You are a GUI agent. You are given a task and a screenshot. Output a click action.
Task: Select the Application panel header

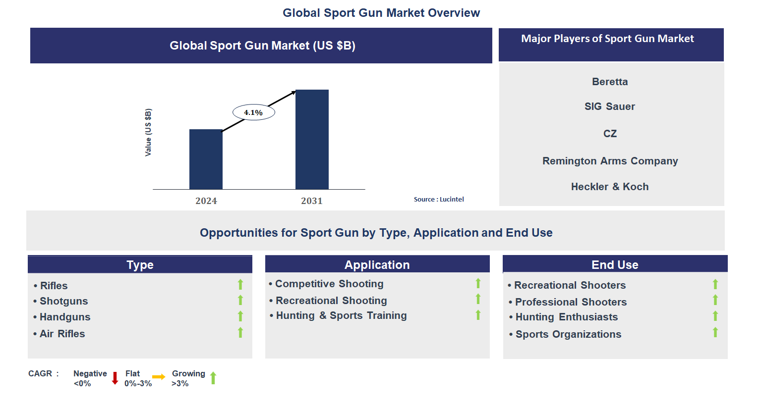click(377, 264)
